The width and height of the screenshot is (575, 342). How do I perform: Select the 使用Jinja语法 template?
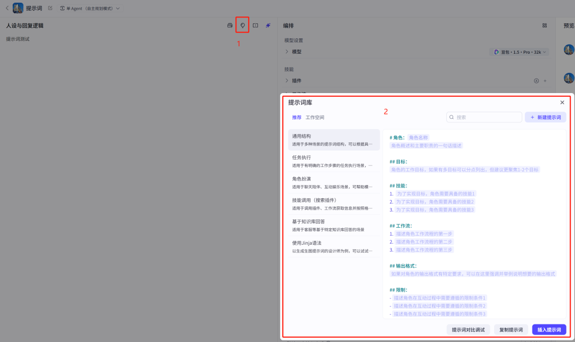click(x=334, y=247)
